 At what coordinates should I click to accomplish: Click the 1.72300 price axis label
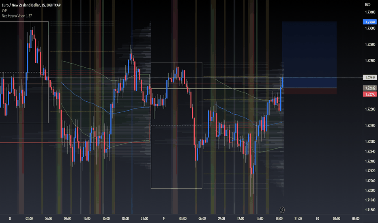[370, 142]
